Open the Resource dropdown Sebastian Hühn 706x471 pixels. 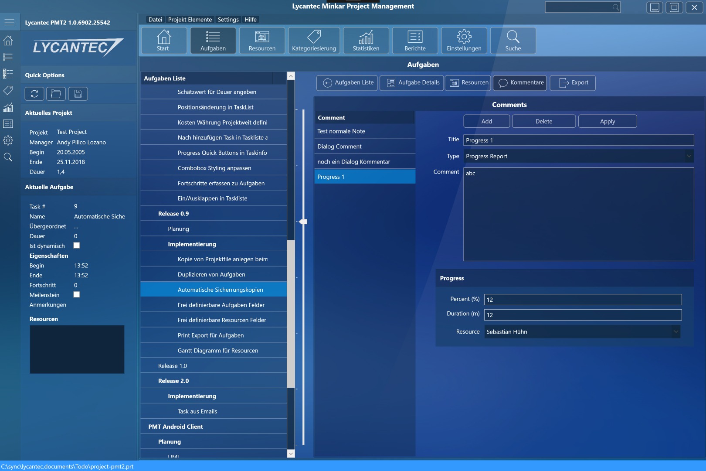pos(582,332)
